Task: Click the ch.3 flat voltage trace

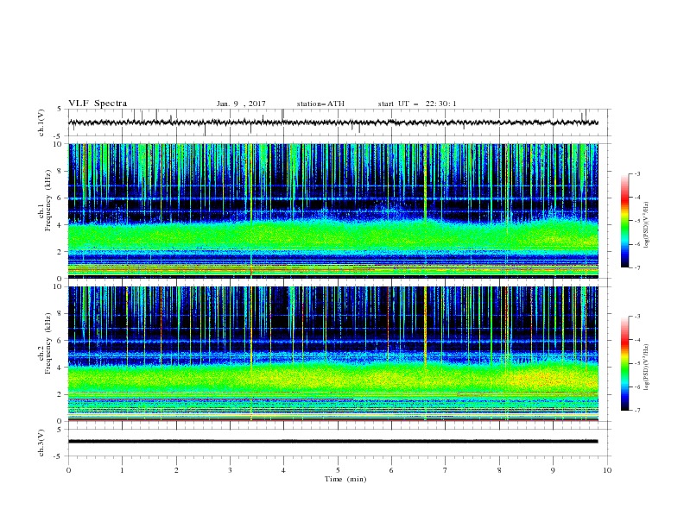Action: click(x=332, y=442)
